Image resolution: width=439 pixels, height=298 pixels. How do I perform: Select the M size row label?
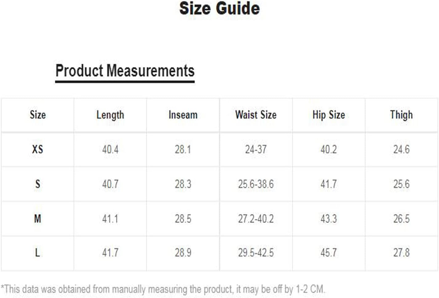tap(38, 219)
